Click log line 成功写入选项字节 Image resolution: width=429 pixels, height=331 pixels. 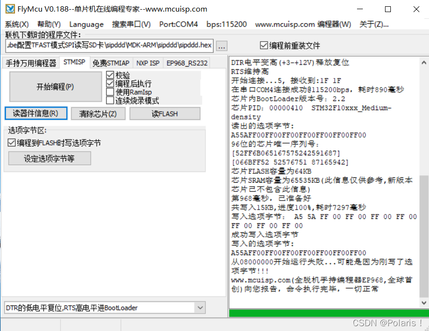pyautogui.click(x=265, y=234)
